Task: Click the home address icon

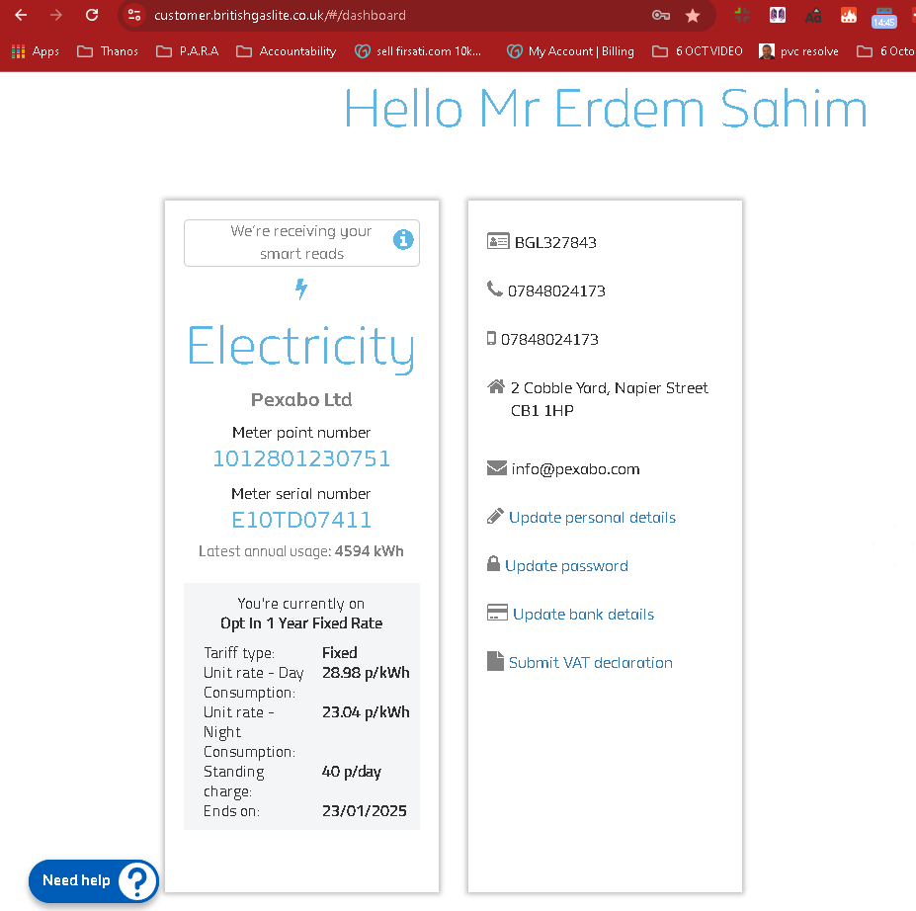Action: point(496,386)
